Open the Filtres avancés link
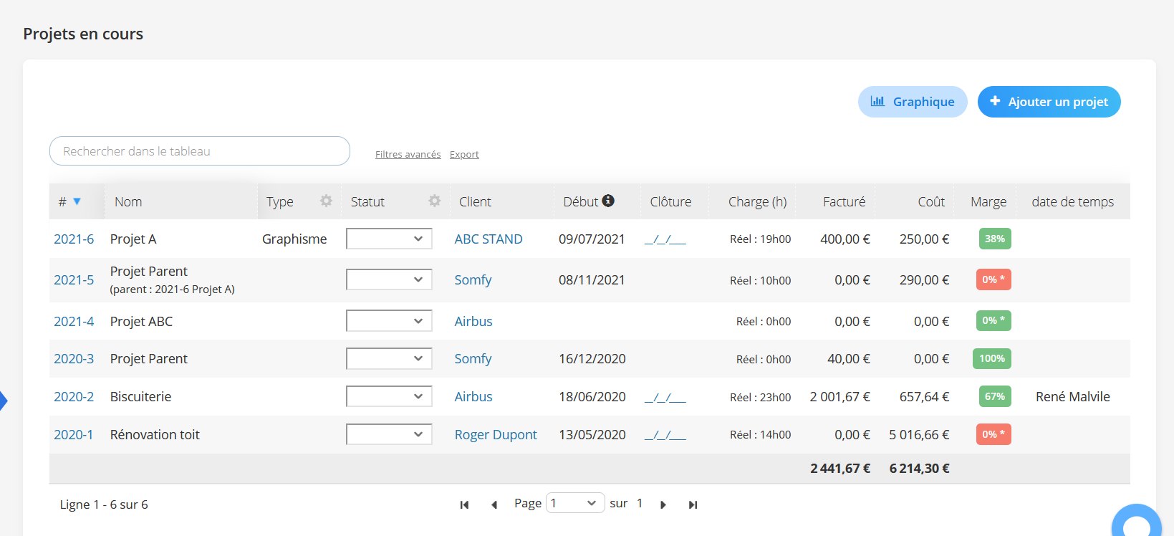 point(408,154)
